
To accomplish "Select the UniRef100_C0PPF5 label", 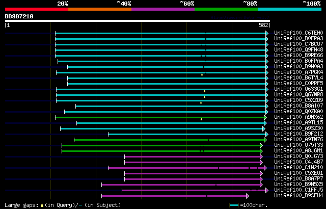I will point(298,84).
